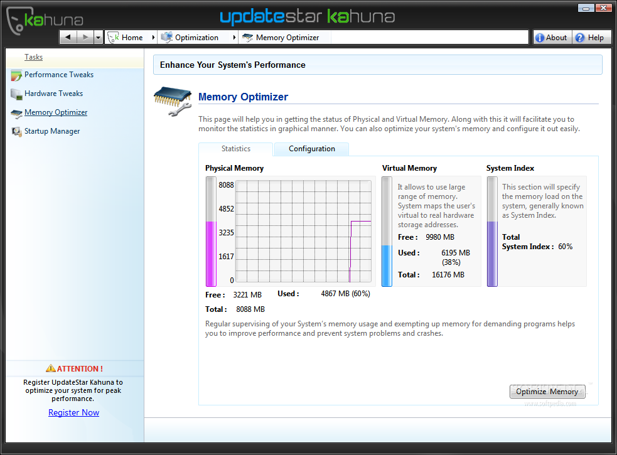Click the Home breadcrumb label
The height and width of the screenshot is (455, 617).
(x=132, y=38)
